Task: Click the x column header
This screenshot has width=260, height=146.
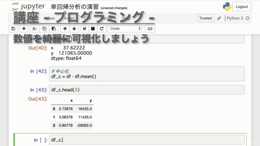Action: coord(71,101)
